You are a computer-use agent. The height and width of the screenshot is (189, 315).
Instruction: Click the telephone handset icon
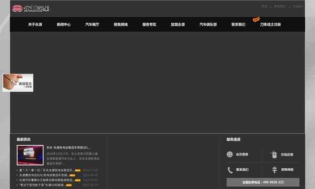[230, 170]
